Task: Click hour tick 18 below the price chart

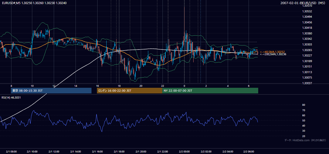Action: [x=119, y=86]
